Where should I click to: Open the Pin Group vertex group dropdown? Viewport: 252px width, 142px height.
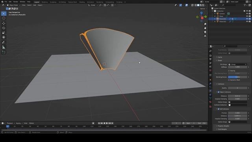[237, 64]
